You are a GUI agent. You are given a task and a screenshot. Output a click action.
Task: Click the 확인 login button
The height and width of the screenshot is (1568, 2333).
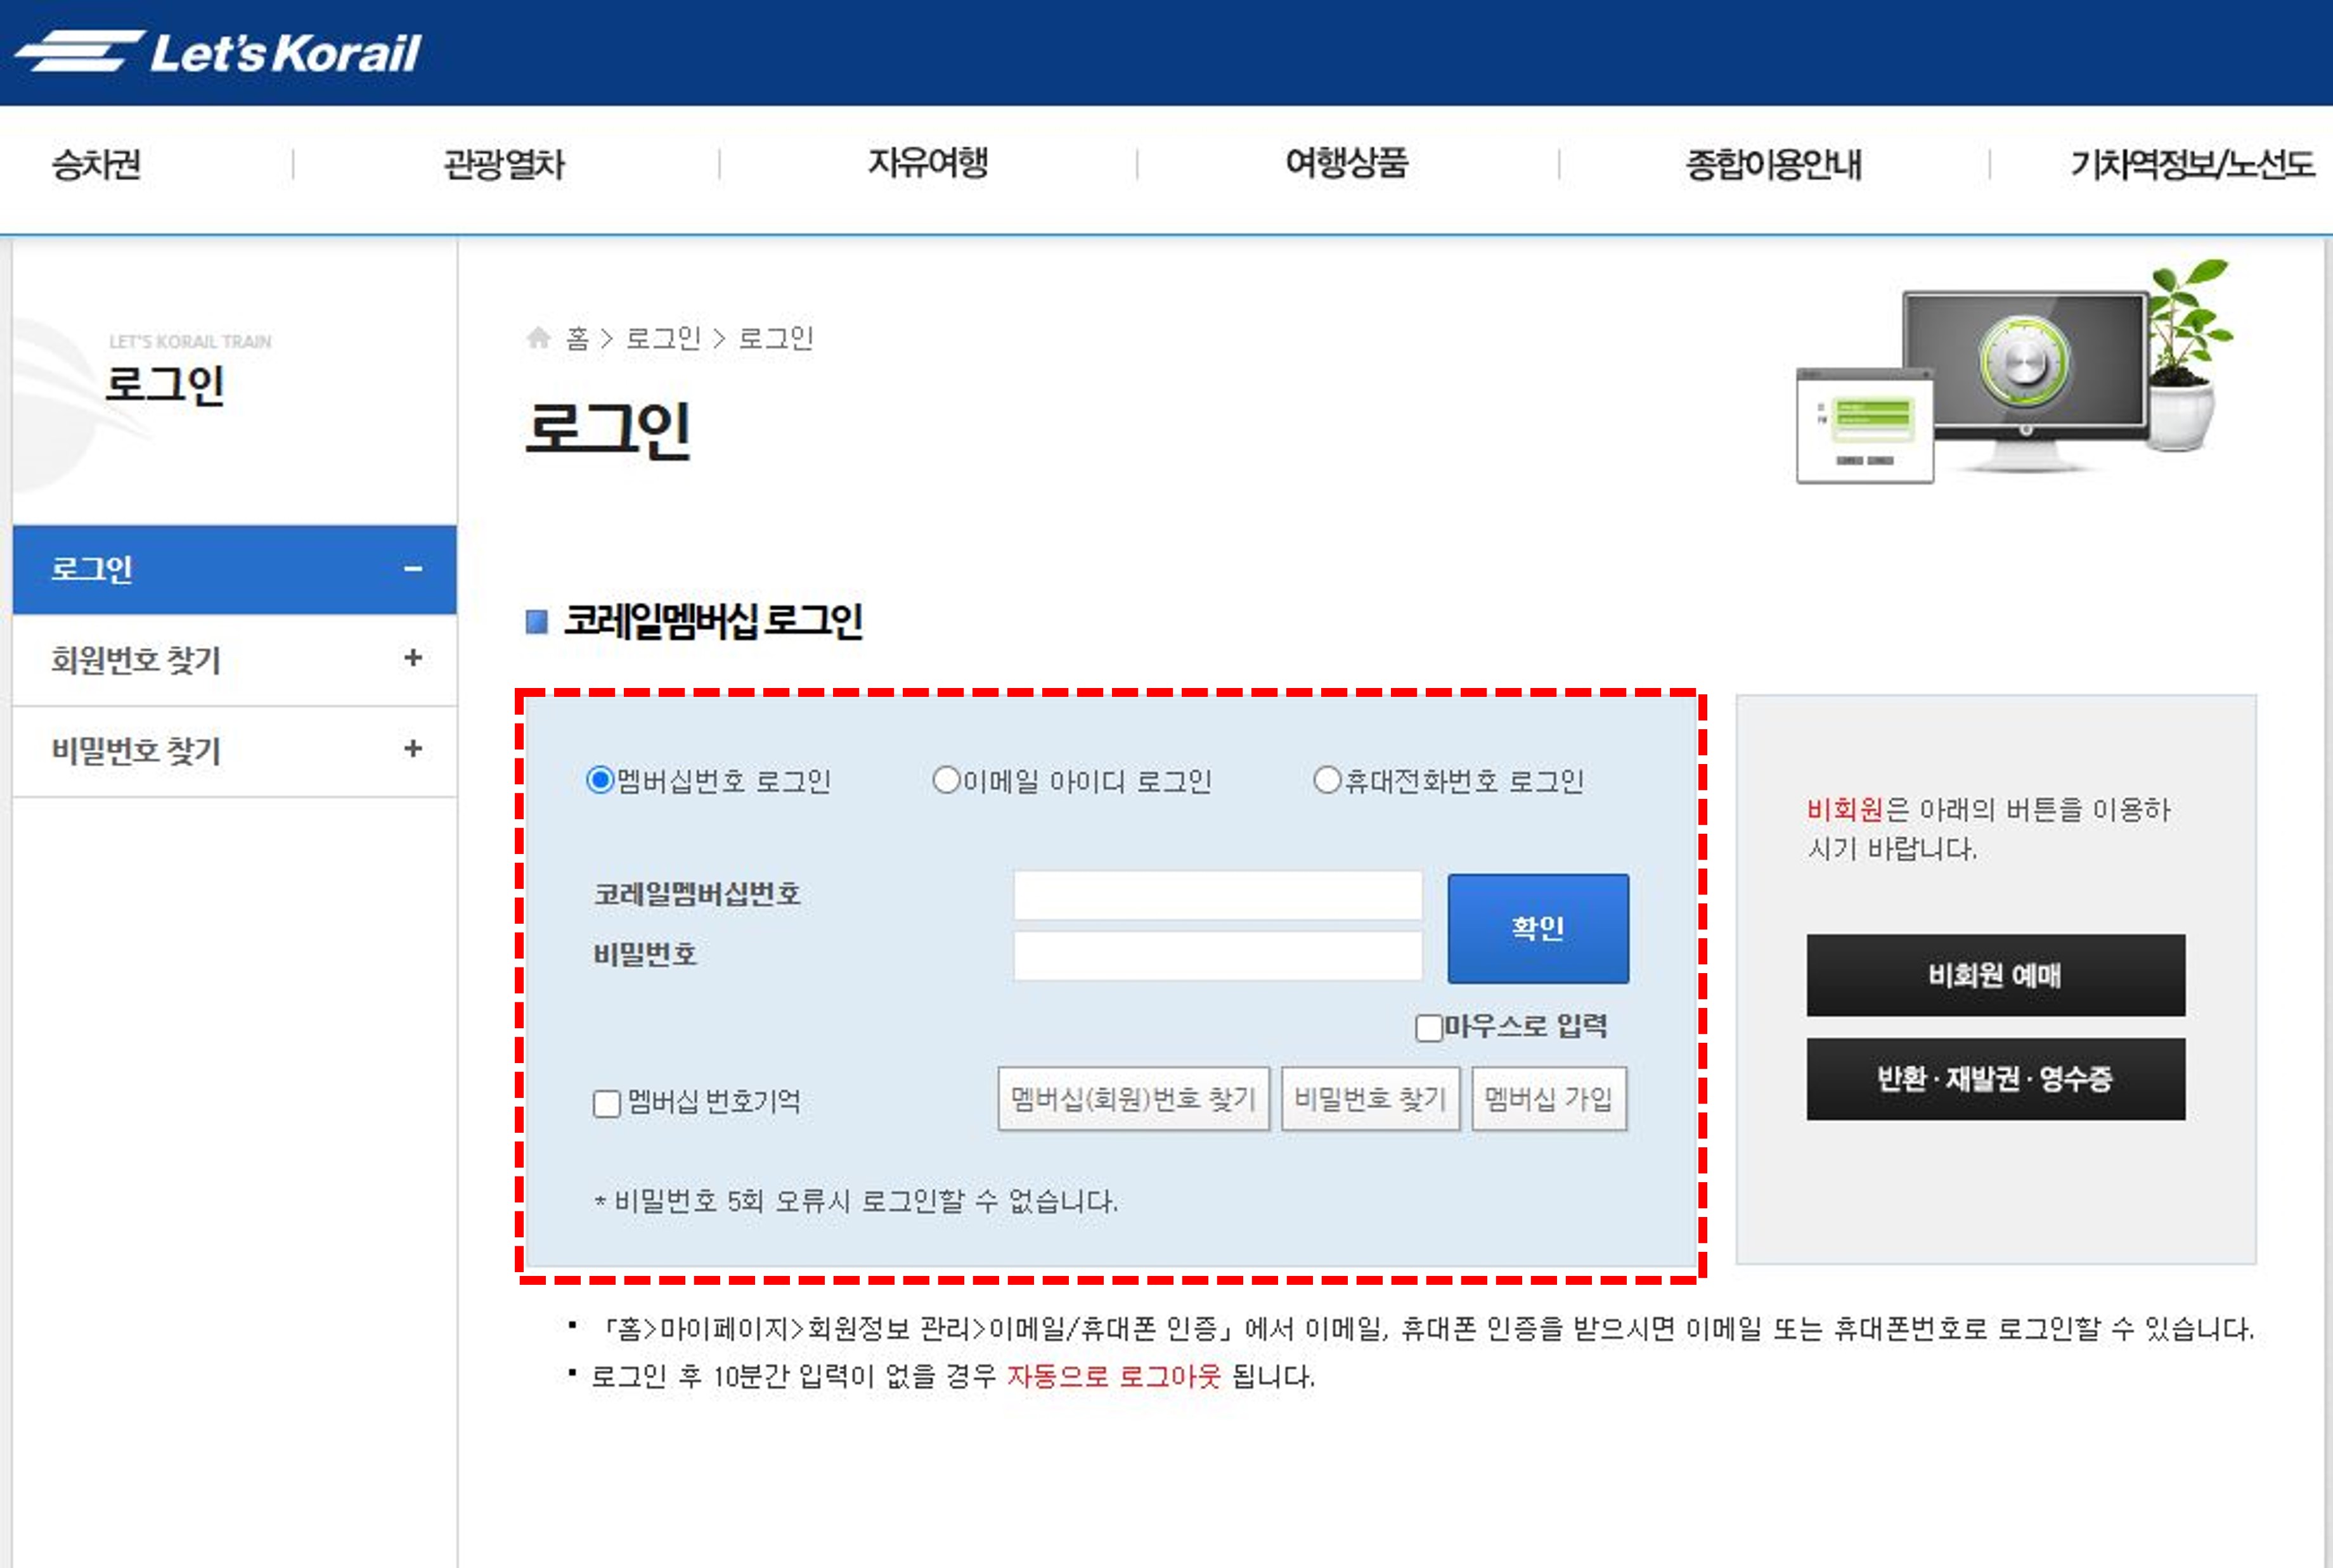click(x=1539, y=927)
